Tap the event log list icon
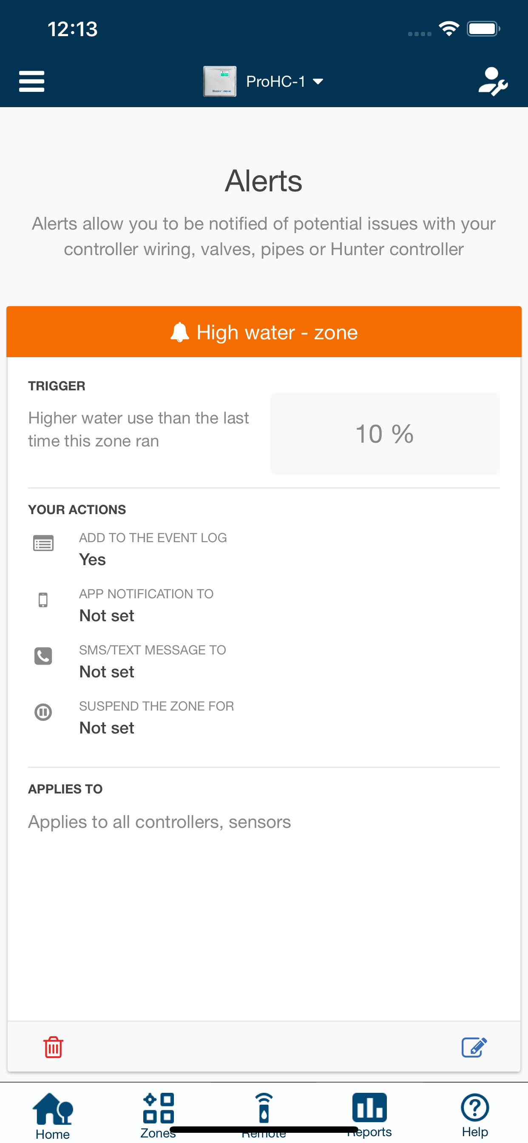This screenshot has height=1143, width=528. tap(43, 543)
